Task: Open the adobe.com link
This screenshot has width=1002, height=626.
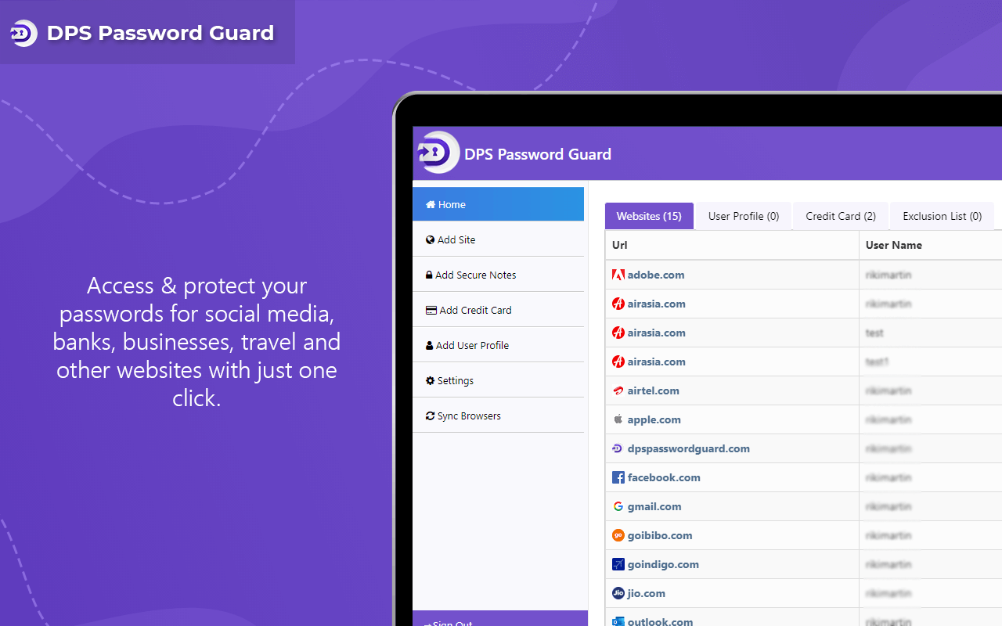Action: click(x=656, y=275)
